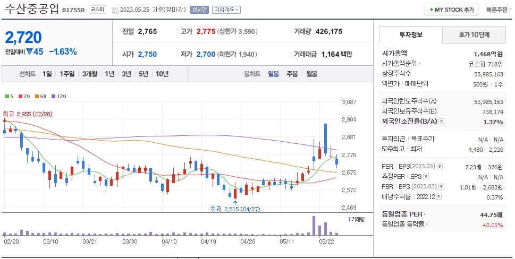Image resolution: width=515 pixels, height=259 pixels.
Task: Select 일봉 daily candle chart
Action: 273,74
